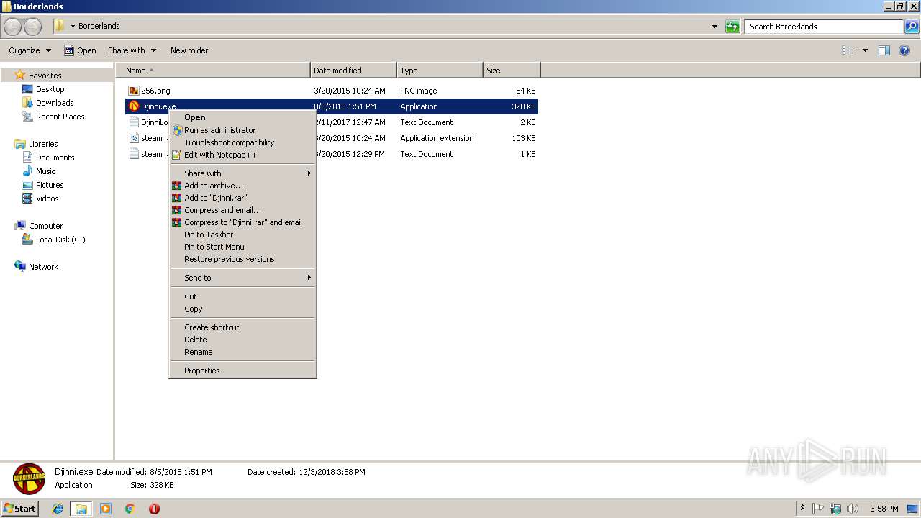Click the Start button
This screenshot has width=921, height=518.
[19, 509]
